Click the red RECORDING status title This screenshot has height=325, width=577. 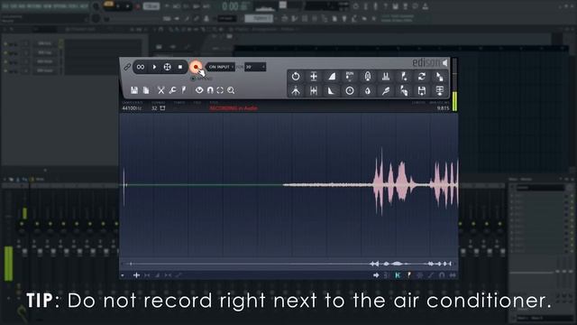click(234, 108)
